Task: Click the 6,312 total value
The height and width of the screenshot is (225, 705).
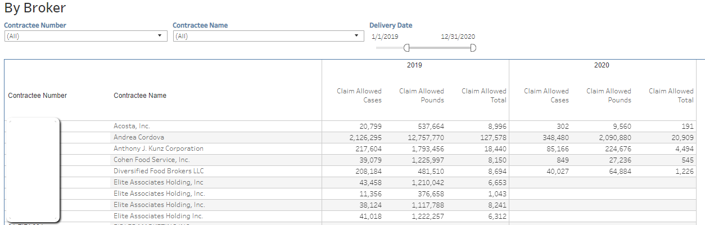Action: [497, 217]
